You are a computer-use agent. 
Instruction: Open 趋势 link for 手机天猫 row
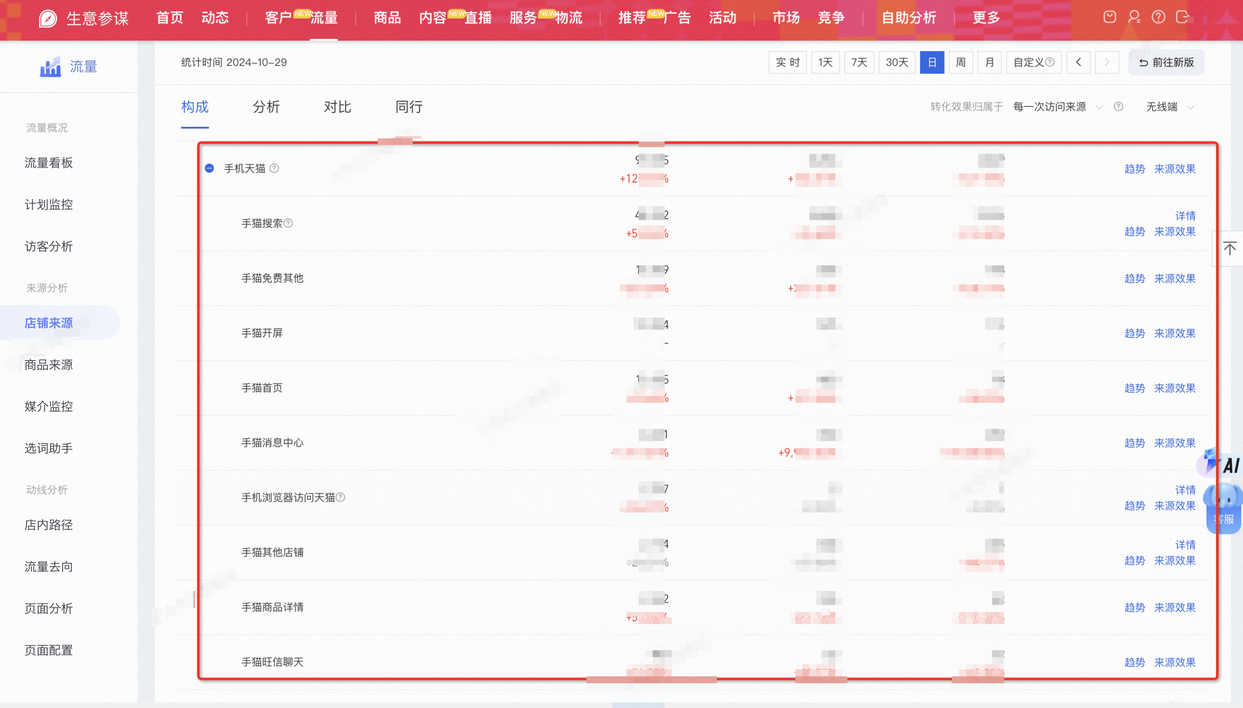[x=1135, y=169]
